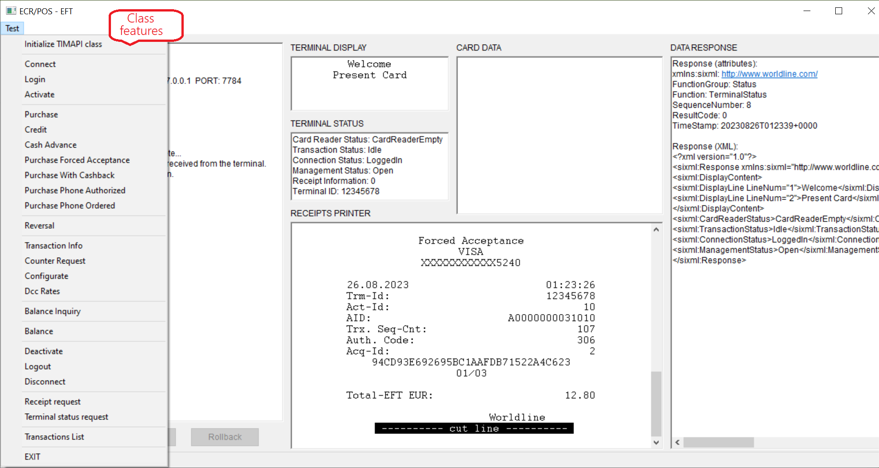This screenshot has width=879, height=468.
Task: Click receipt 'cut line' bar
Action: coord(474,428)
